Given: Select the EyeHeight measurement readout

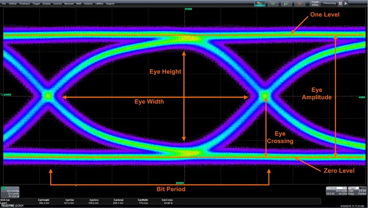Looking at the screenshot, I should (x=44, y=202).
